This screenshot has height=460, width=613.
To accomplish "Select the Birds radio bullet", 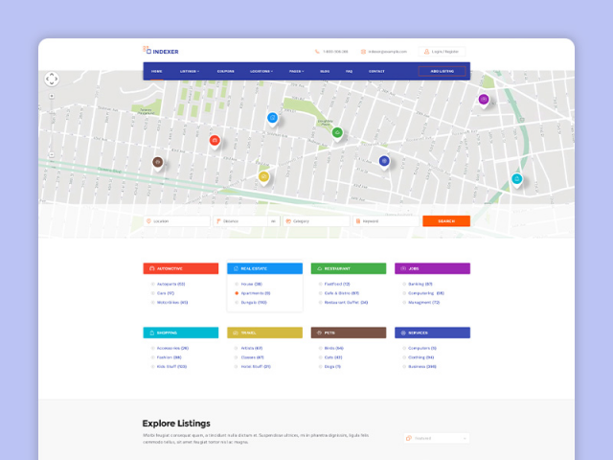I will click(320, 348).
